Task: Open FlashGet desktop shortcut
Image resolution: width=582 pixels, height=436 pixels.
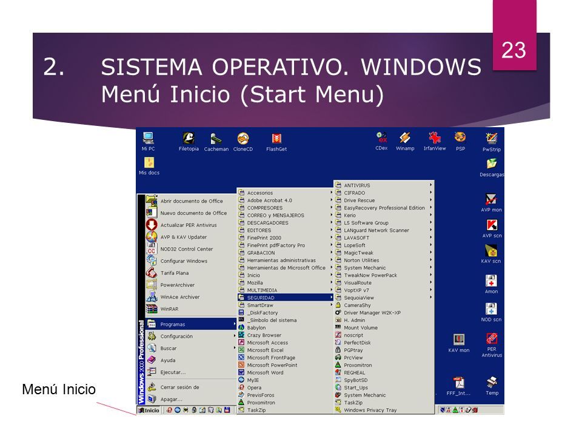Action: 276,142
